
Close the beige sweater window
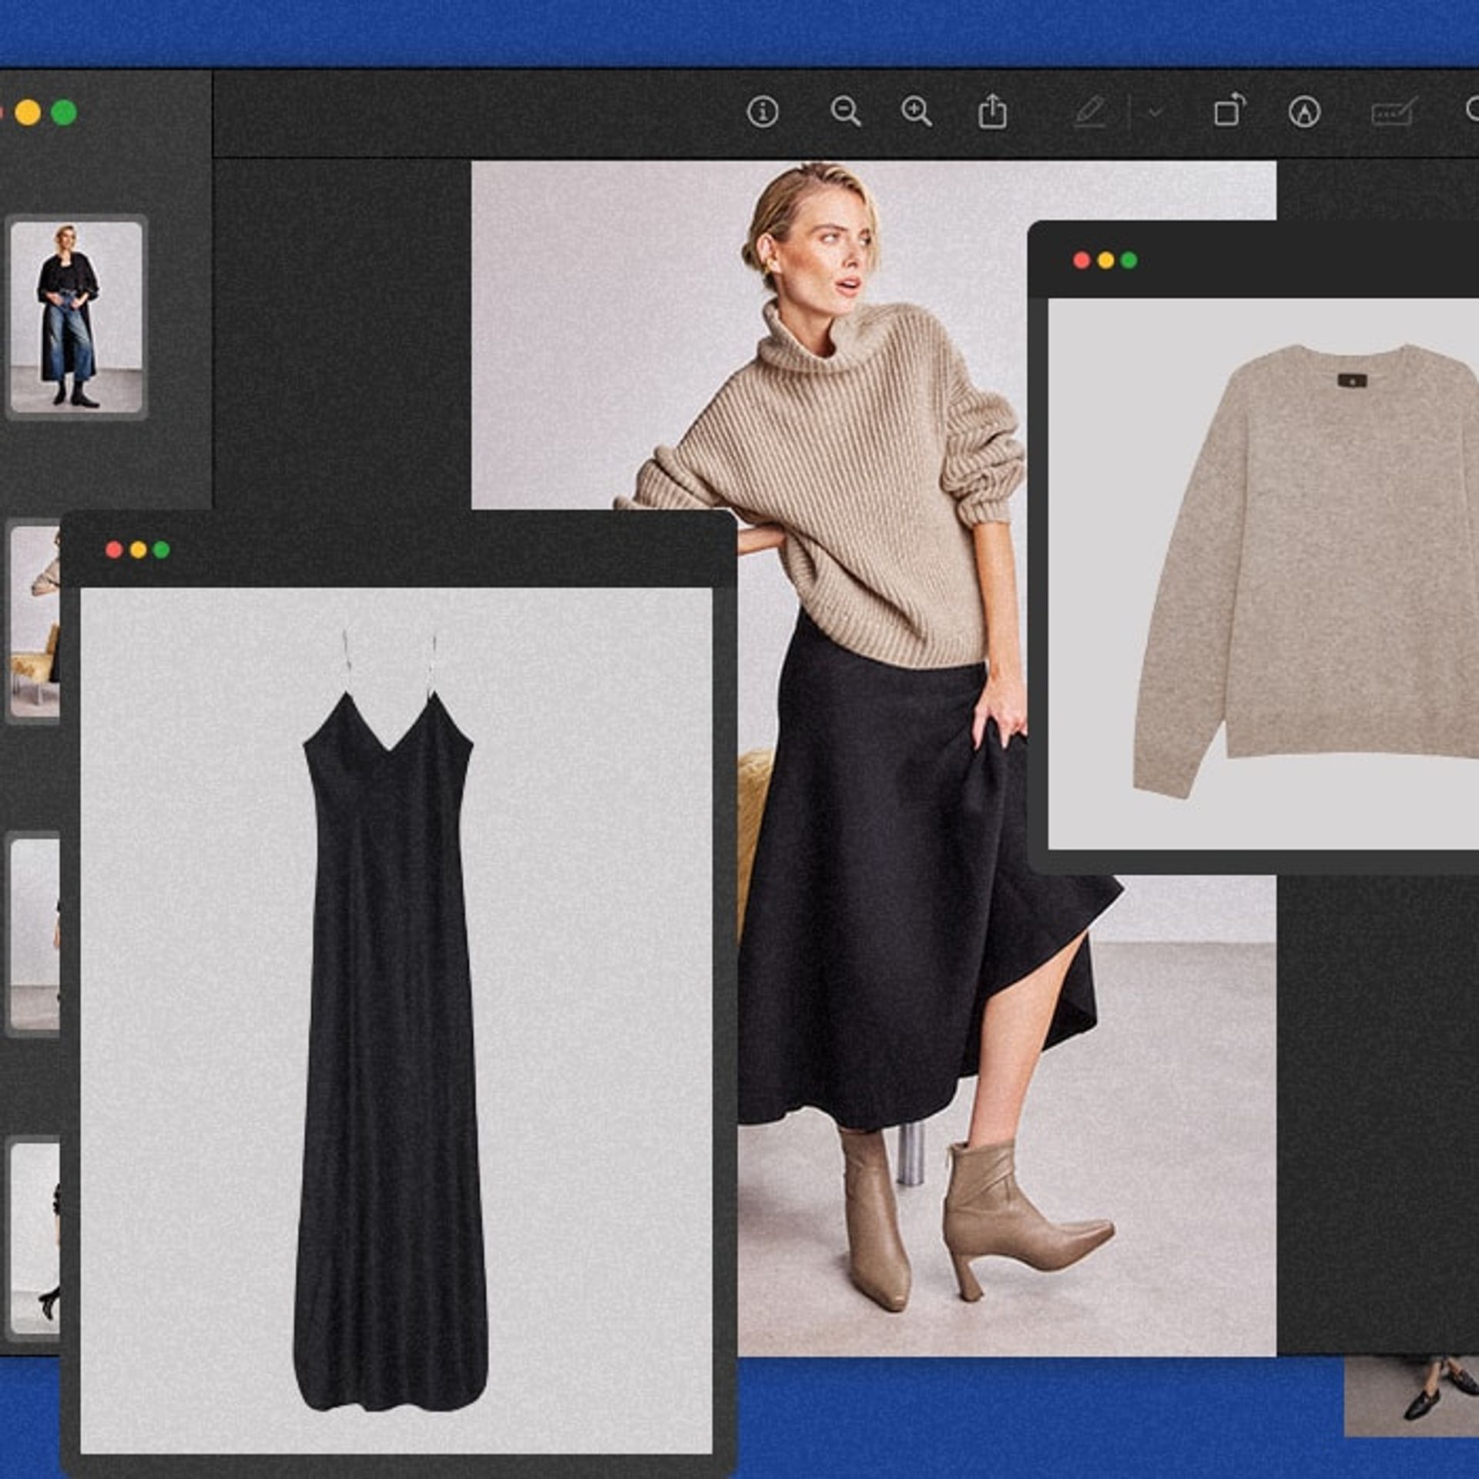[1082, 260]
